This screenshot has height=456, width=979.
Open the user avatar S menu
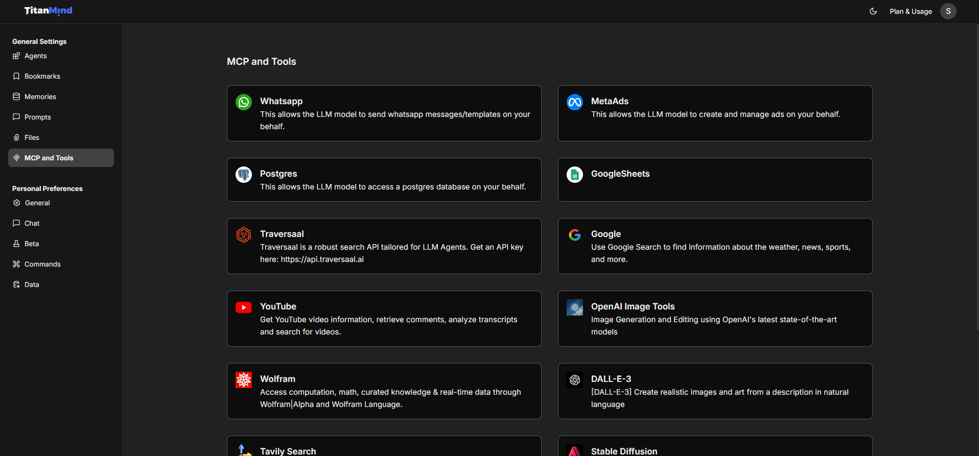click(948, 11)
